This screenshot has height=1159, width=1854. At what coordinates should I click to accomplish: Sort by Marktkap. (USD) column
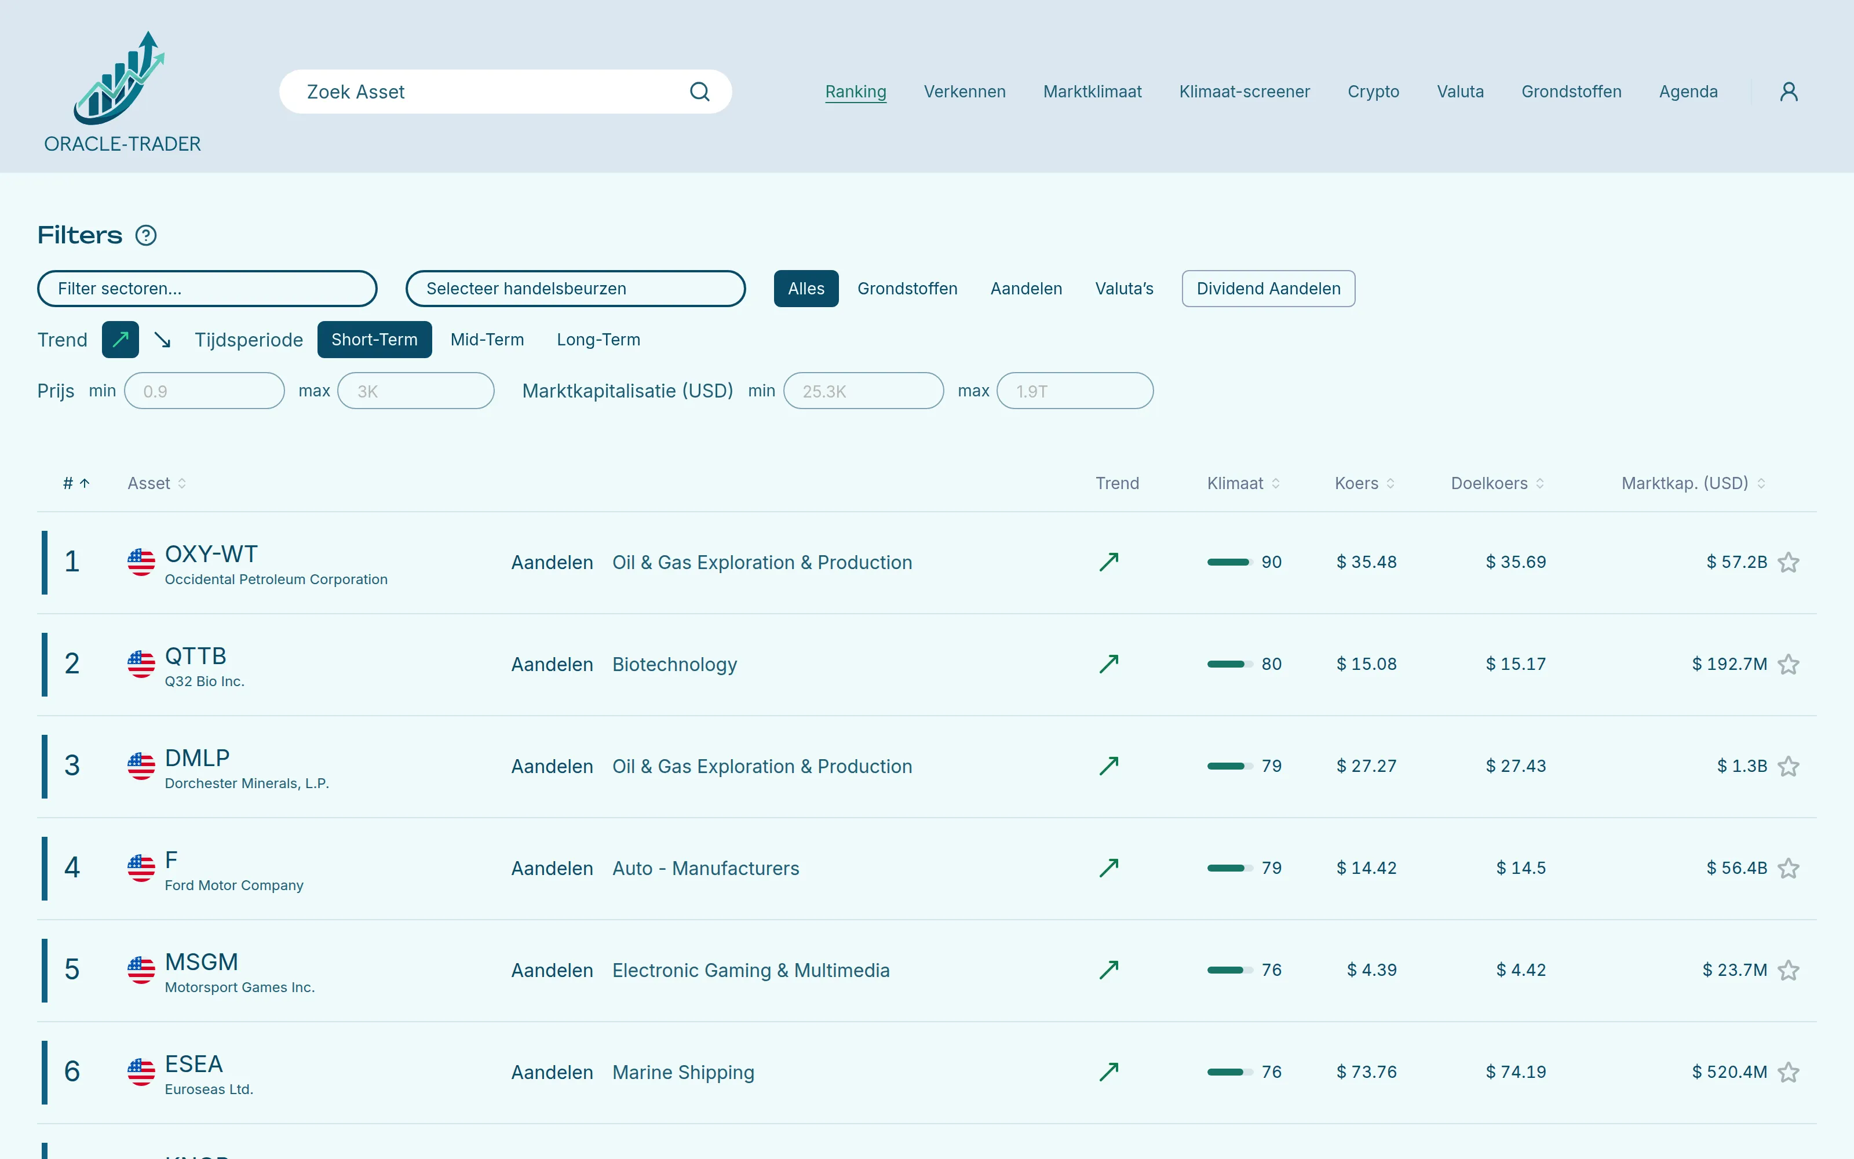point(1693,484)
